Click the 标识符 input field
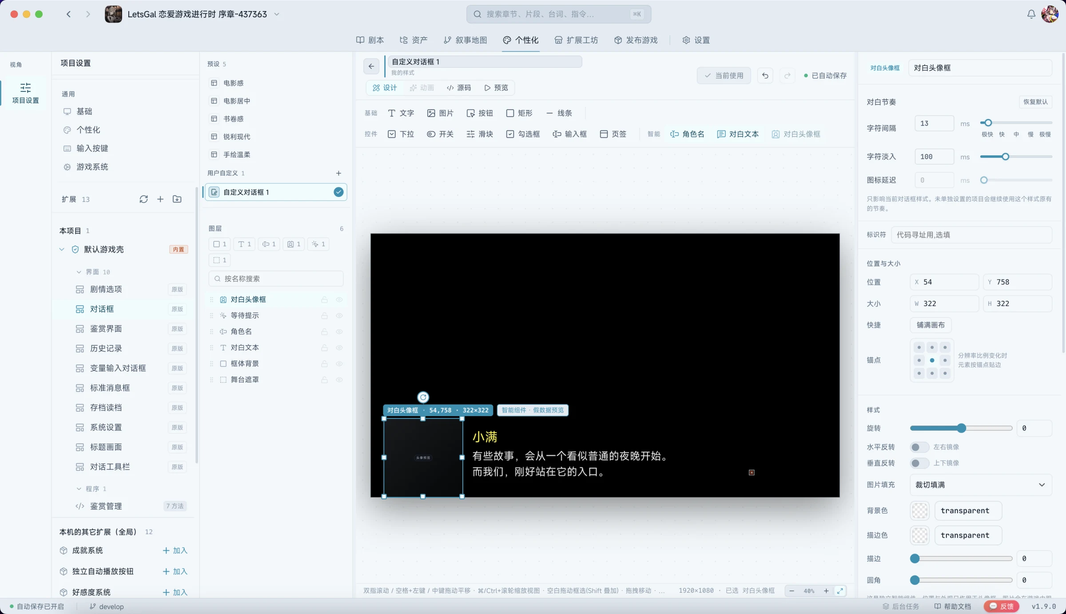This screenshot has height=614, width=1066. point(971,235)
